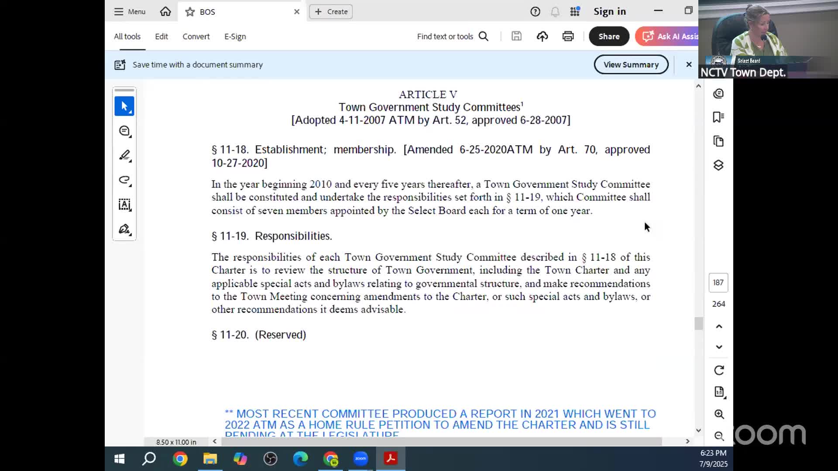
Task: Add a comment with the comment tool
Action: click(124, 131)
